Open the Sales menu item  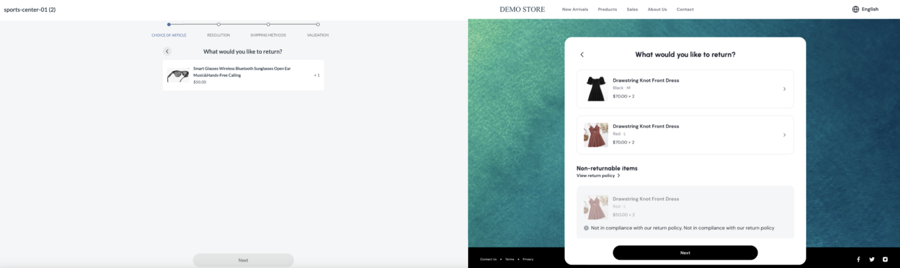[x=632, y=10]
